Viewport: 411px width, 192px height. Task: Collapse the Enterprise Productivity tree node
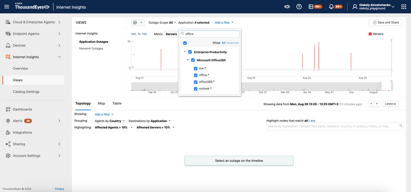point(185,52)
